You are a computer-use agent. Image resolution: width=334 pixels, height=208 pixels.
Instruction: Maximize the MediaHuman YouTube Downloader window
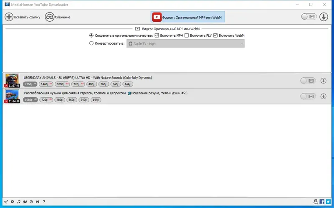[311, 5]
